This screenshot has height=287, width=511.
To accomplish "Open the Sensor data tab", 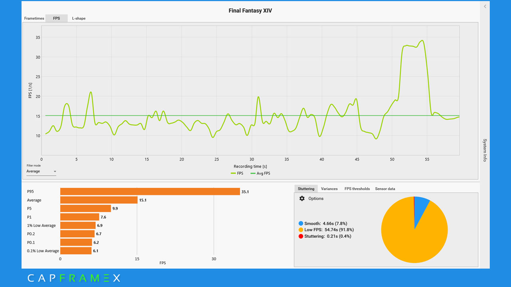I will click(x=385, y=189).
